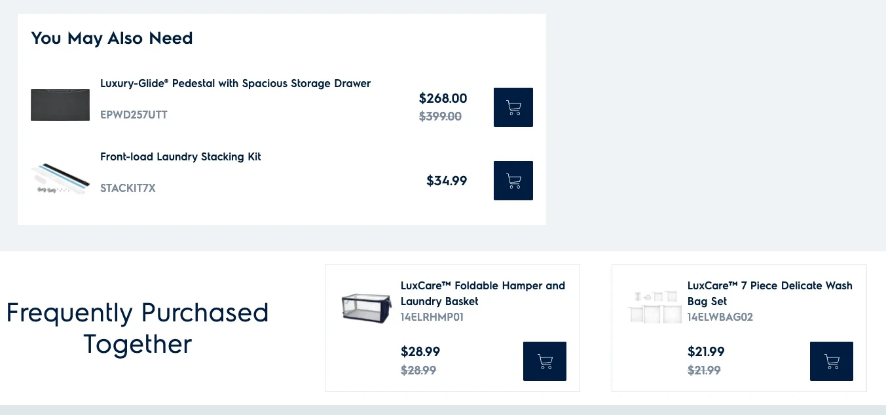The image size is (886, 415).
Task: View the Foldable Hamper basket thumbnail
Action: [x=366, y=307]
